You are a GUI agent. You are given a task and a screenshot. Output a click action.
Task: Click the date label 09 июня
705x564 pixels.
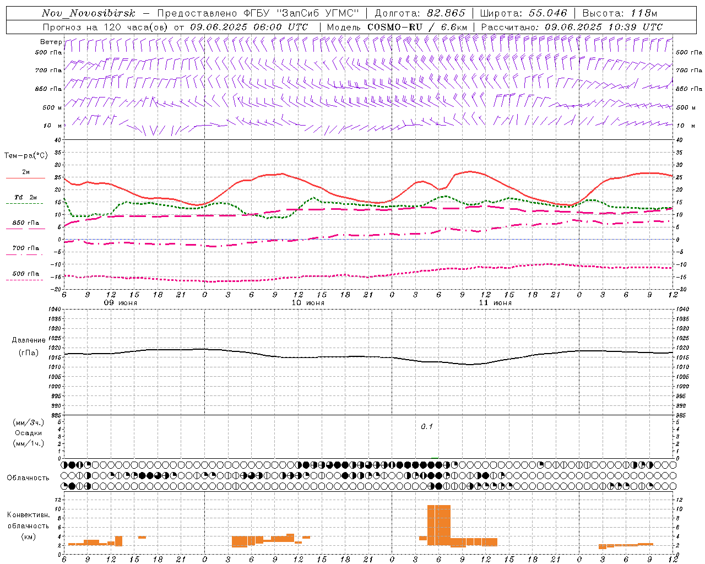click(x=121, y=303)
